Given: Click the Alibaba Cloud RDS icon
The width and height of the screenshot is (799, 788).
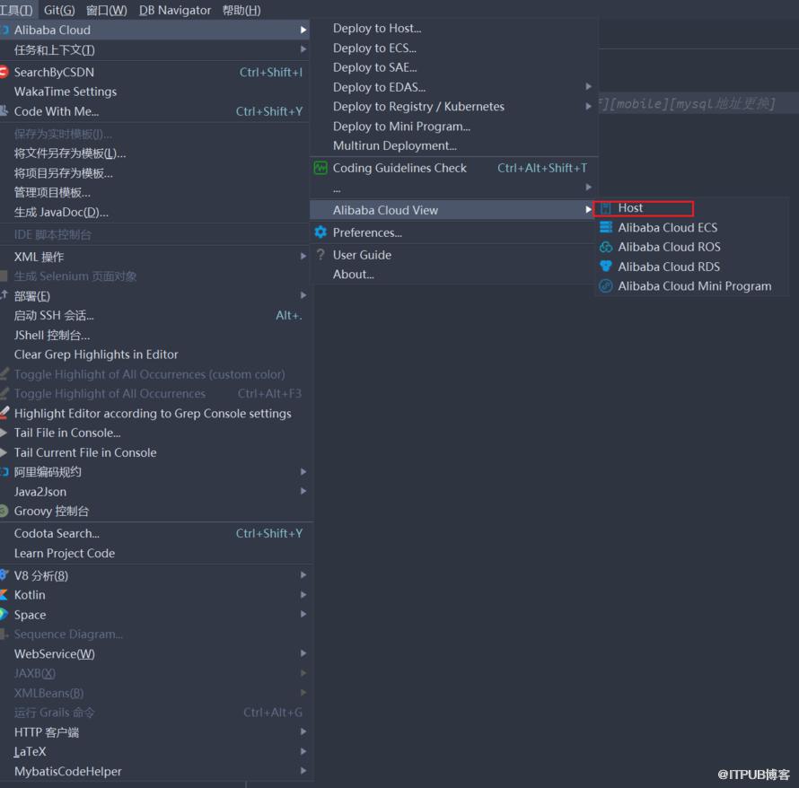Looking at the screenshot, I should coord(606,267).
